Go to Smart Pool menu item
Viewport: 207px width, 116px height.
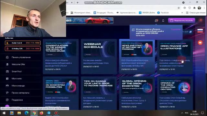click(x=16, y=72)
